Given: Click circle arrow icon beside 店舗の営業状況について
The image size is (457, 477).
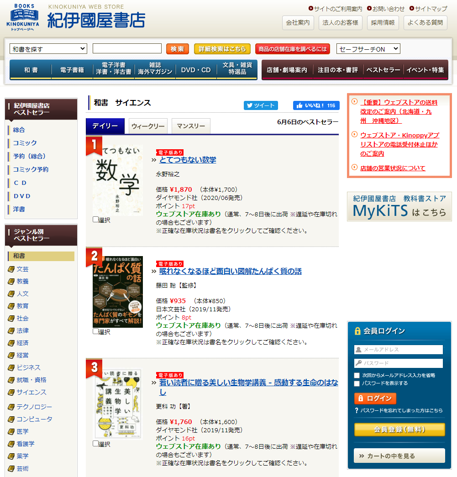Looking at the screenshot, I should tap(354, 168).
